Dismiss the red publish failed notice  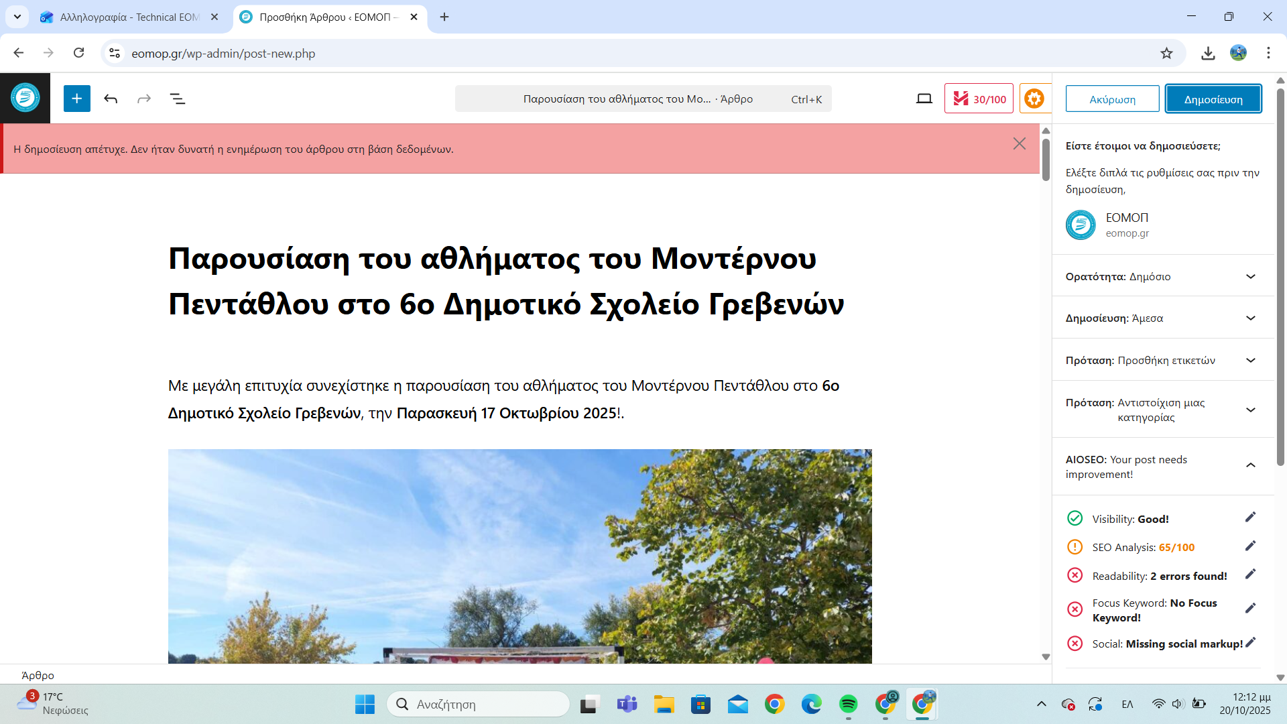tap(1019, 143)
